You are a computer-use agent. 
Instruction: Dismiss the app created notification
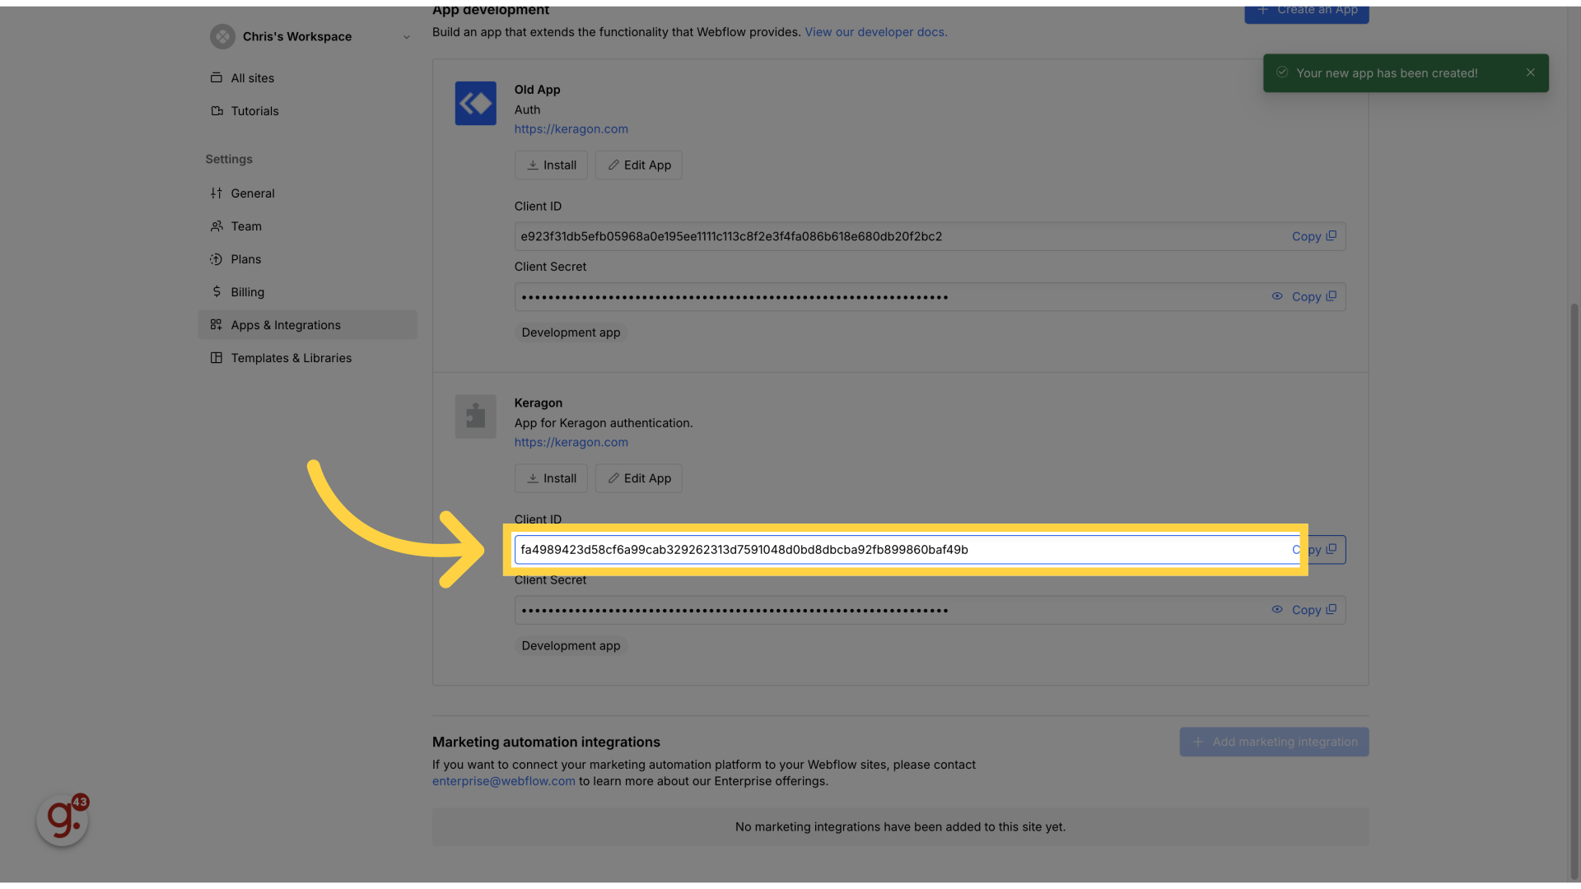tap(1531, 72)
